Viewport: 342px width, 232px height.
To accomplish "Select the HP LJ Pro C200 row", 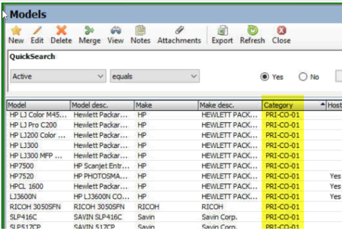I will 175,125.
